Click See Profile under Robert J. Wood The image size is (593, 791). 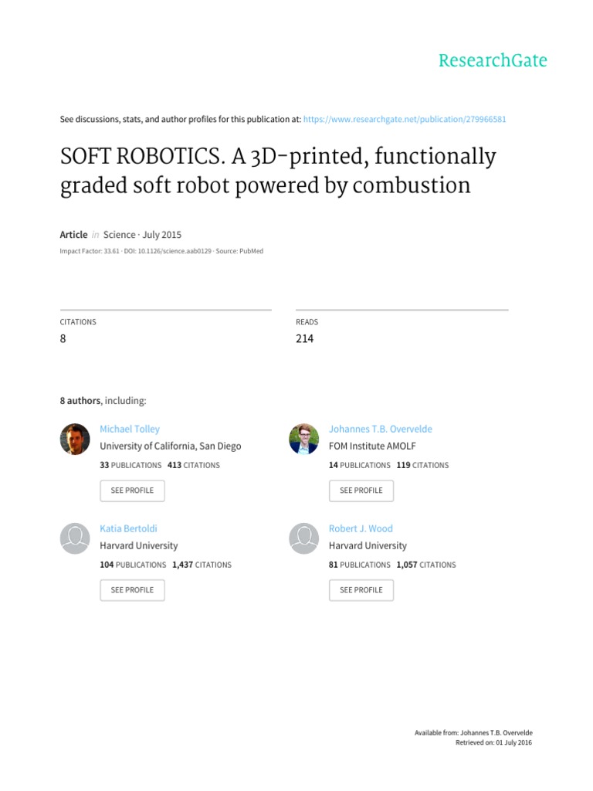pos(361,589)
